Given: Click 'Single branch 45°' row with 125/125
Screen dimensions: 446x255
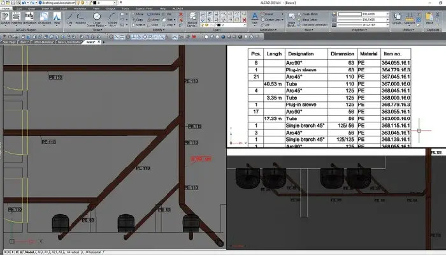Looking at the screenshot, I should point(329,140).
